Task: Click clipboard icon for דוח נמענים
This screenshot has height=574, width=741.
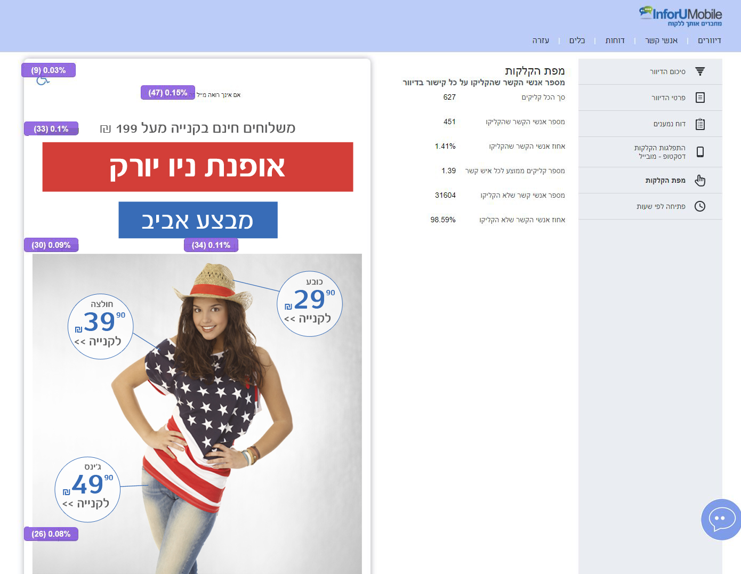Action: (700, 124)
